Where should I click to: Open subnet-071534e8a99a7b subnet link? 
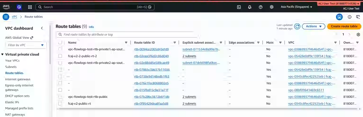coord(201,49)
